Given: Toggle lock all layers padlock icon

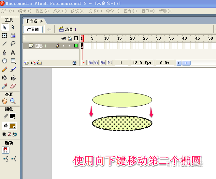Looking at the screenshot, I should 70,38.
